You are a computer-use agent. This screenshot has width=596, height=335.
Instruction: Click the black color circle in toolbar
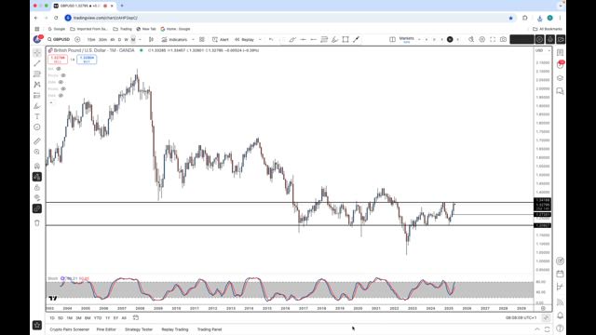450,39
